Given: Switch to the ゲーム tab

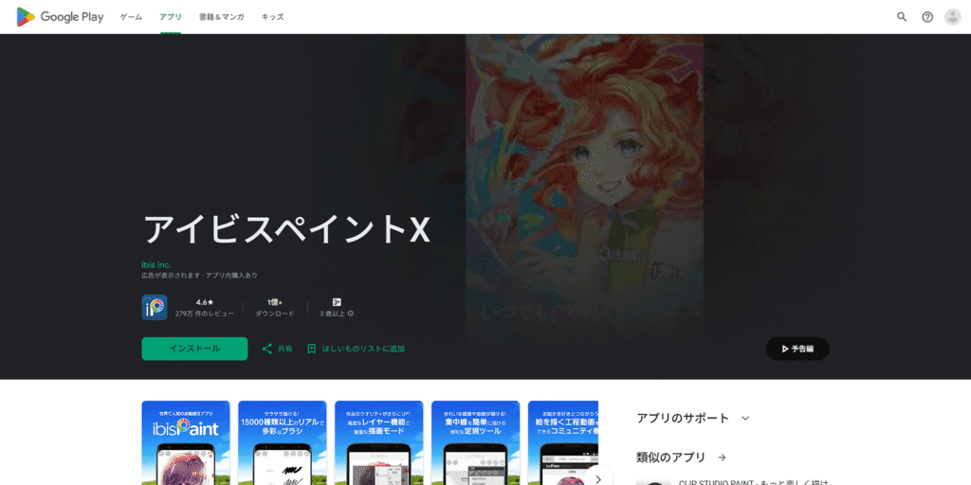Looking at the screenshot, I should coord(131,17).
